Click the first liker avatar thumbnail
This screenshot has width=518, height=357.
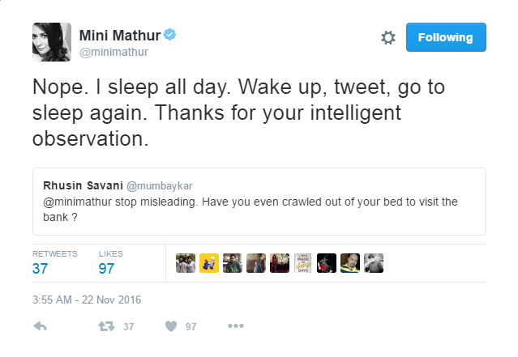(185, 263)
